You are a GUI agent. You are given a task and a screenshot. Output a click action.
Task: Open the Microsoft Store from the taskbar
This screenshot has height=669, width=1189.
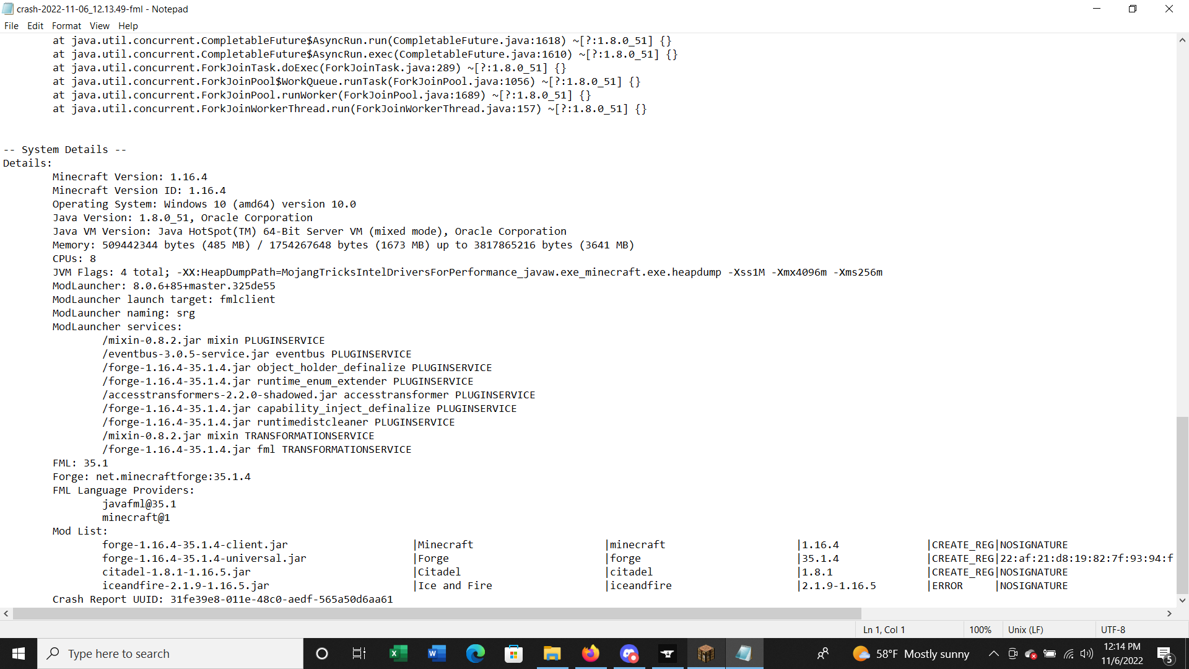pyautogui.click(x=513, y=654)
